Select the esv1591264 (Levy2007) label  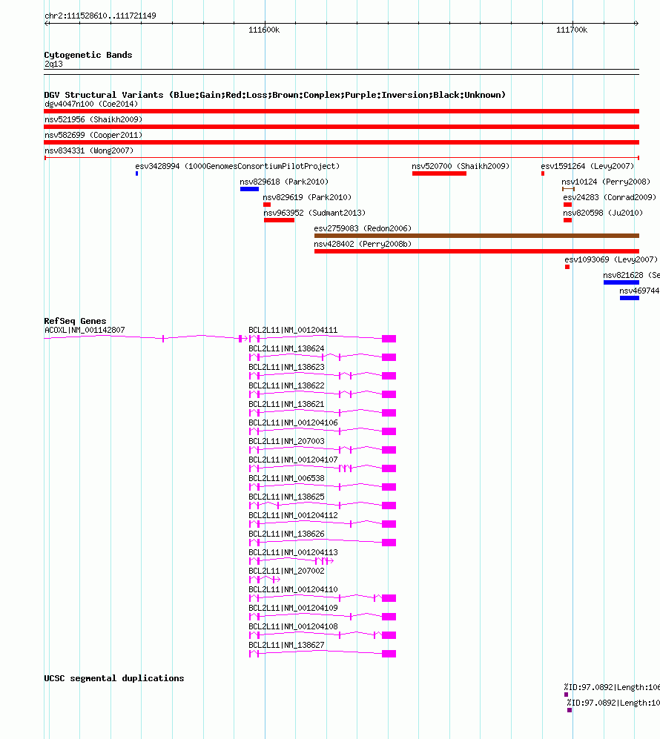click(x=587, y=166)
